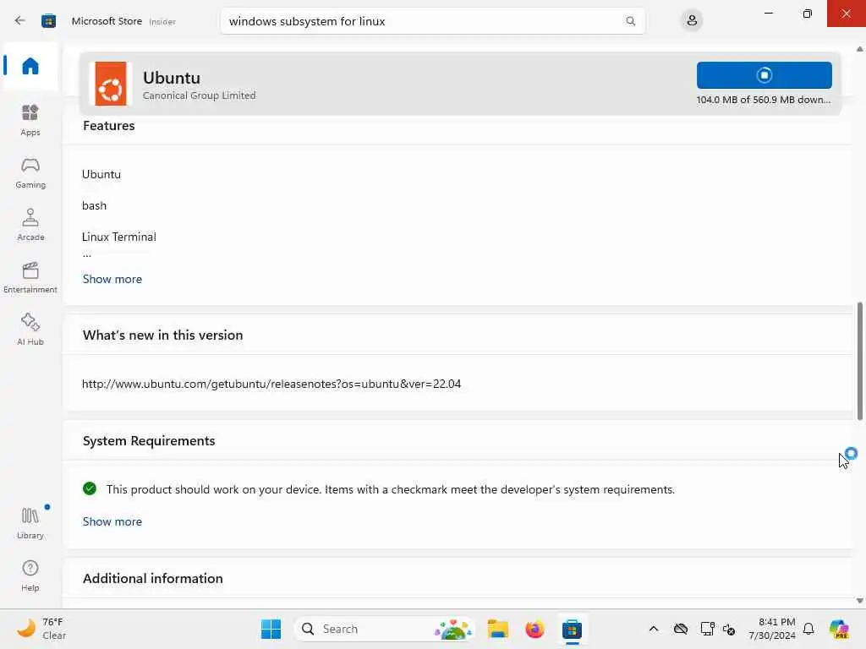Image resolution: width=866 pixels, height=649 pixels.
Task: Click the 'bash' feature text
Action: (x=94, y=205)
